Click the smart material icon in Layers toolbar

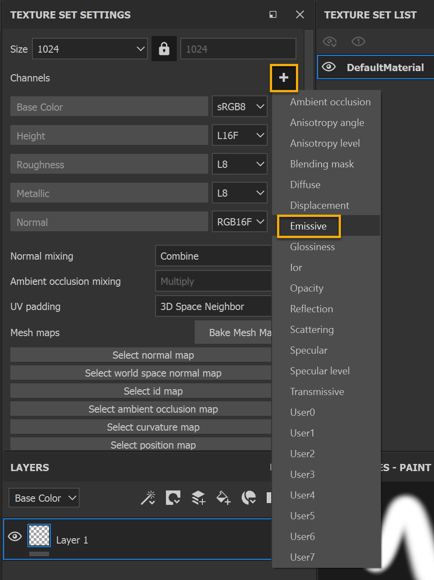[x=249, y=498]
